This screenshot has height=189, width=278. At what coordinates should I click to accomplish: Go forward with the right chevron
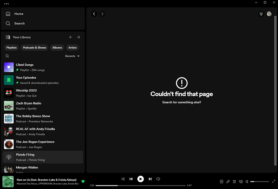point(102,14)
